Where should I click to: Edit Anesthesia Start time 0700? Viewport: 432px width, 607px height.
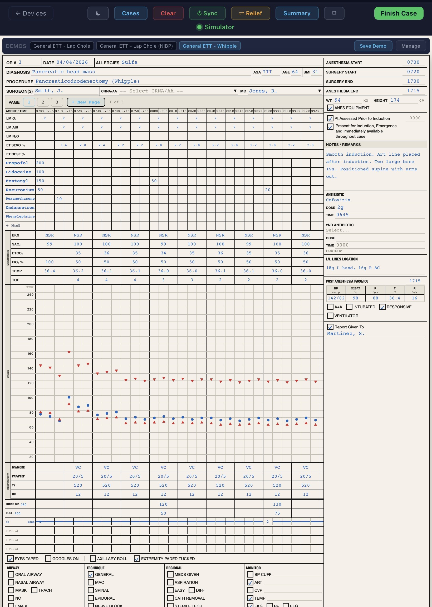click(413, 62)
